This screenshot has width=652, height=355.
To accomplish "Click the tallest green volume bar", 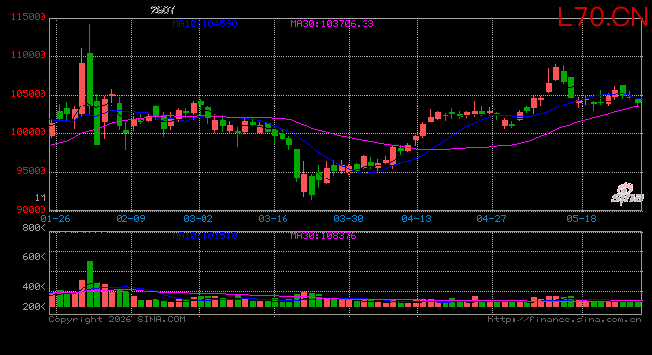I will 90,284.
